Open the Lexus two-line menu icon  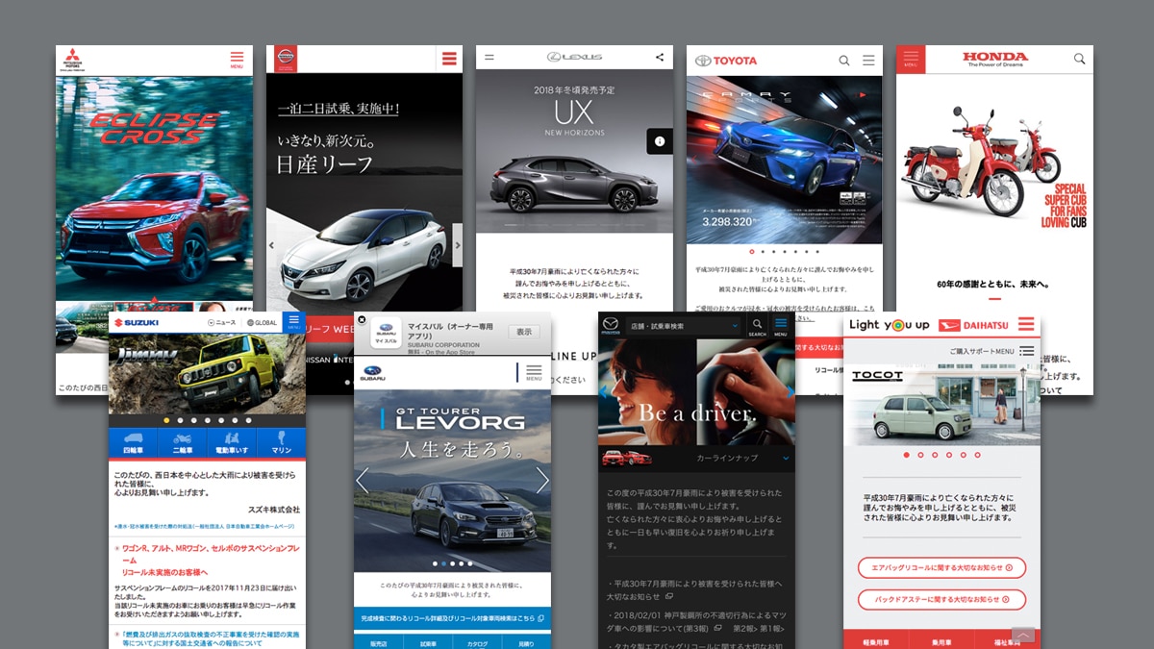(x=489, y=58)
